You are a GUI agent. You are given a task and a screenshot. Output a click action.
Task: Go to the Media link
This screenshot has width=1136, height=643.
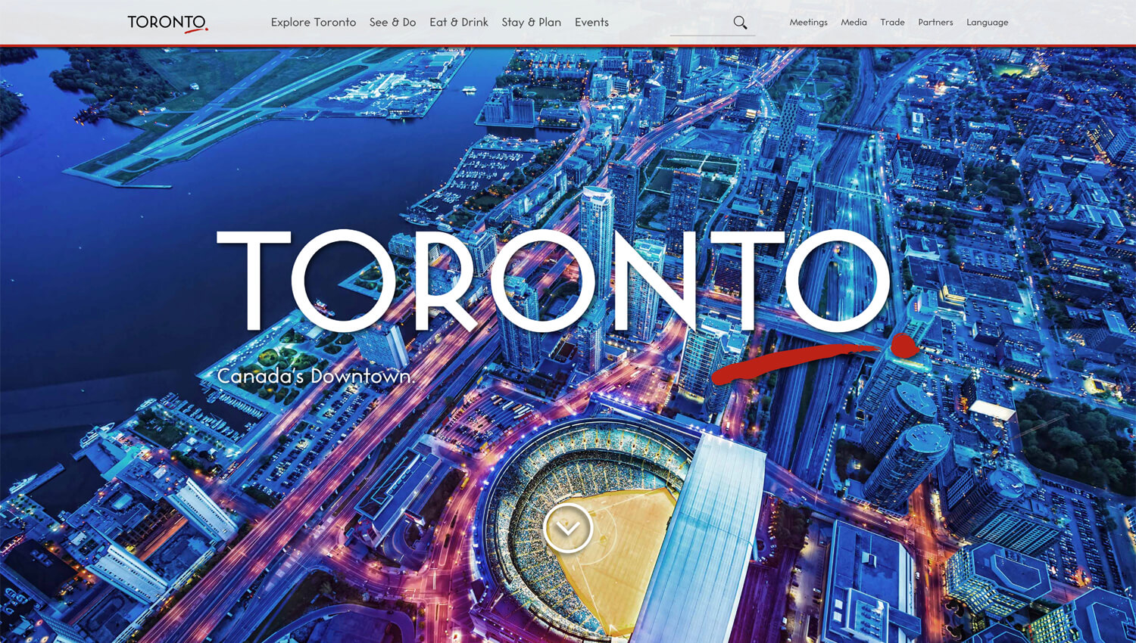(854, 23)
